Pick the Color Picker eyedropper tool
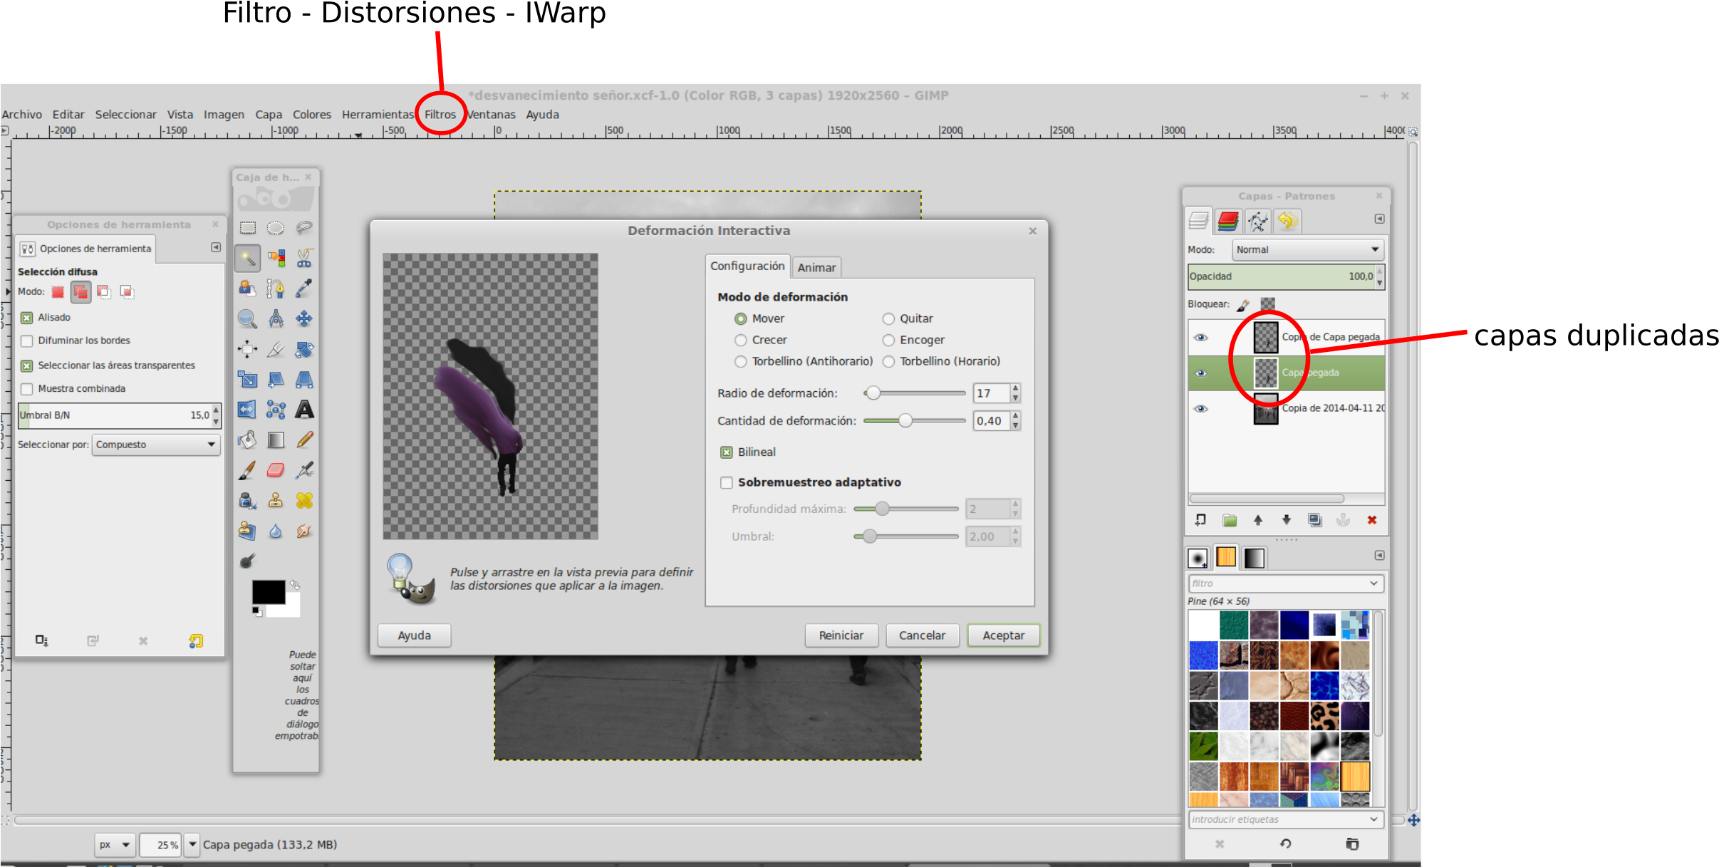The image size is (1719, 867). (x=305, y=289)
